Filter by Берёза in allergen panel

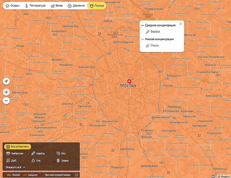coord(38,154)
